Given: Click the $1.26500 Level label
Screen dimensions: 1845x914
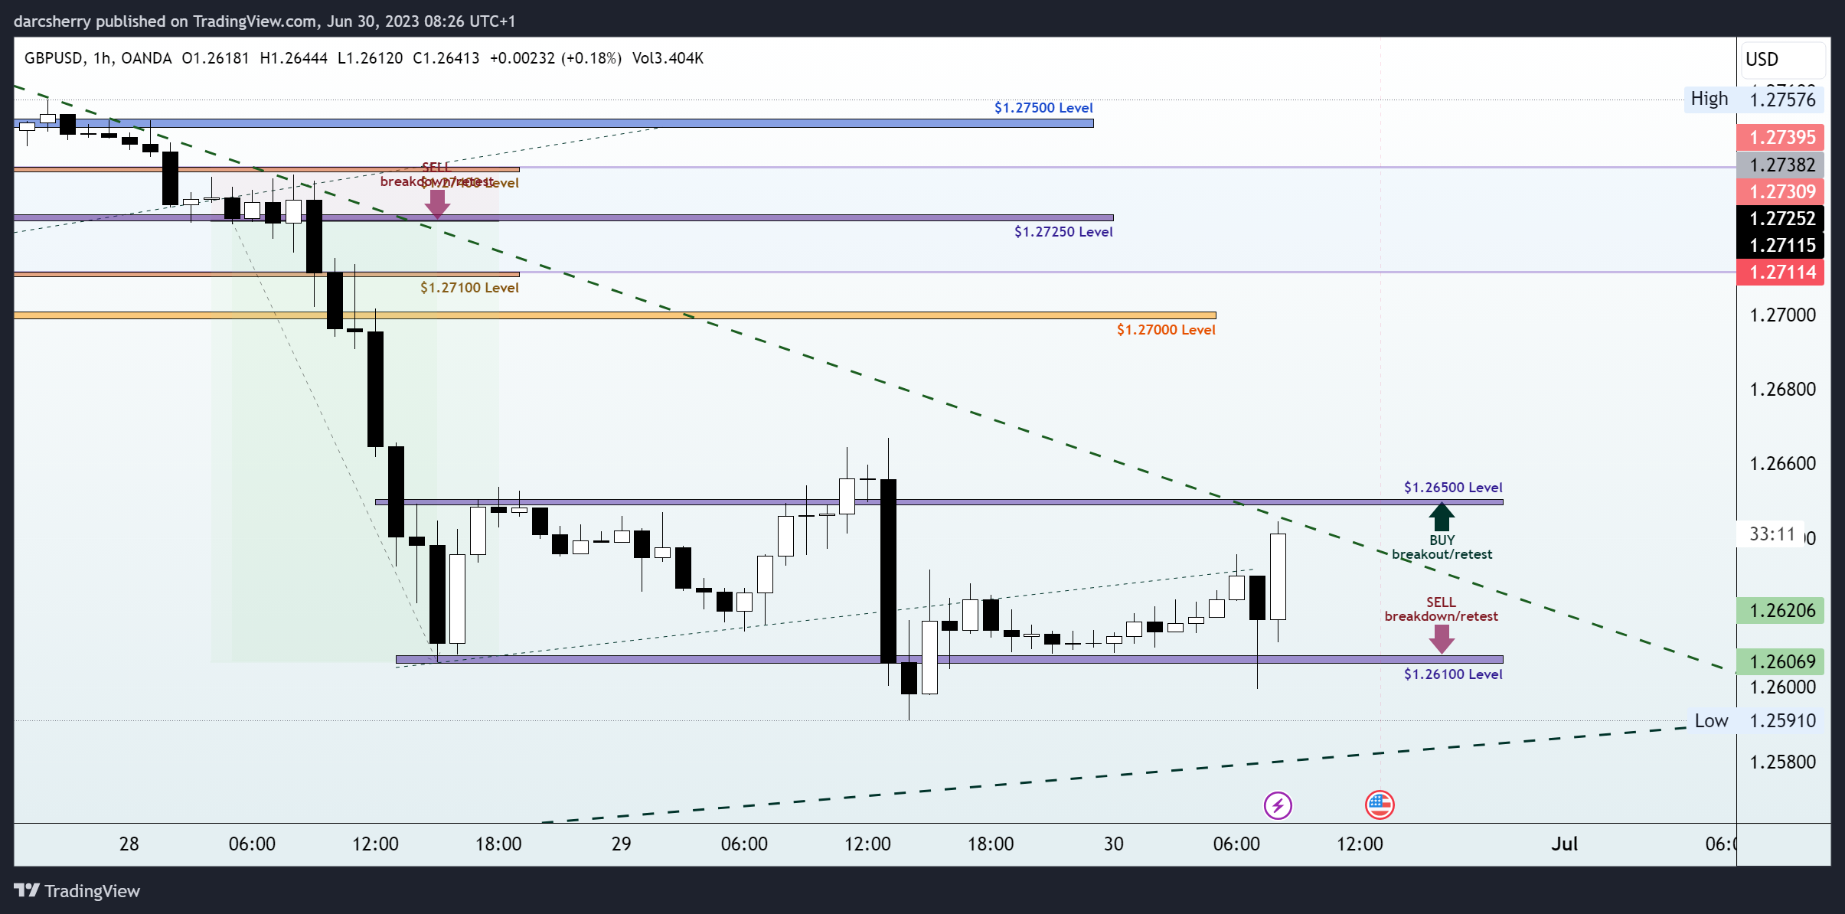Looking at the screenshot, I should pyautogui.click(x=1453, y=488).
